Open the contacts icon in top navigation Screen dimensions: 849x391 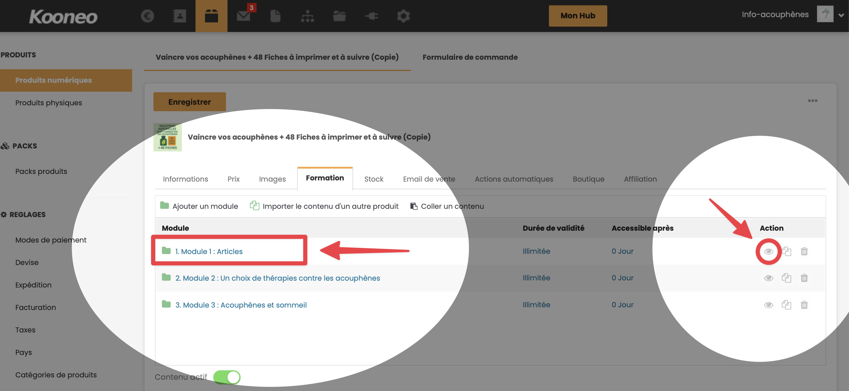[179, 16]
